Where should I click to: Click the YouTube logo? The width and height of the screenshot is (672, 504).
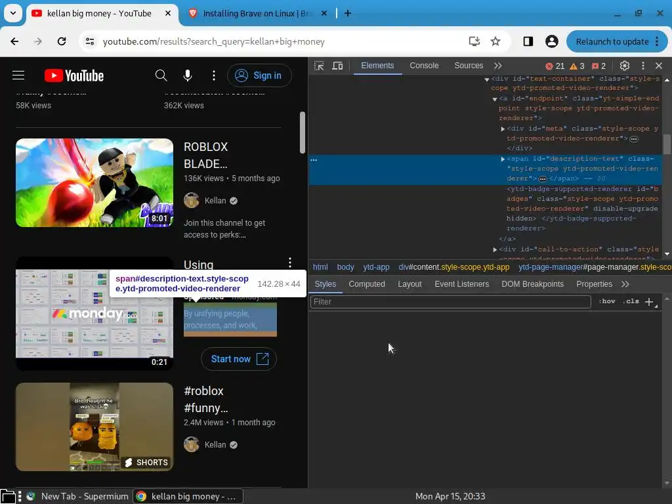coord(74,76)
